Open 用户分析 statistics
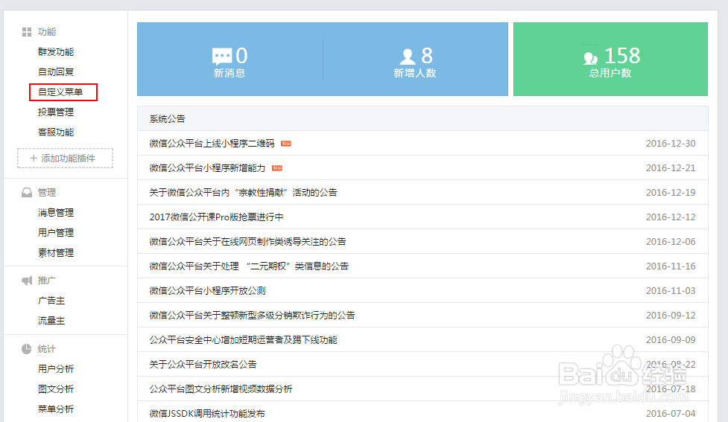Screen dimensions: 728x422 56,368
